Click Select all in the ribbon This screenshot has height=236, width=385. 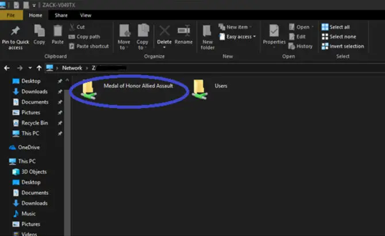tap(336, 27)
